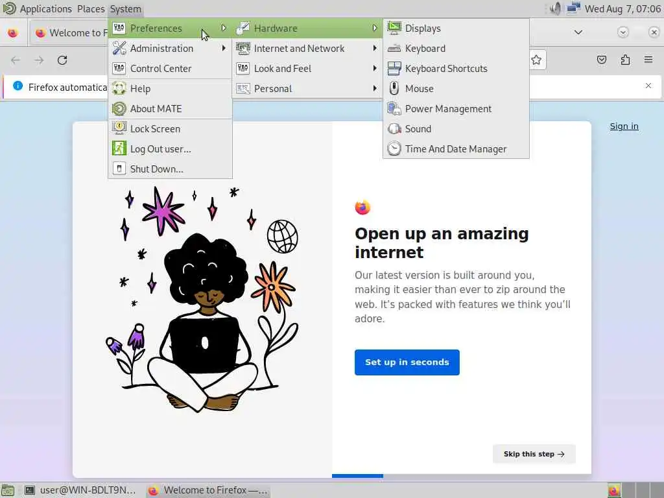Click the date and time clock

tap(622, 9)
